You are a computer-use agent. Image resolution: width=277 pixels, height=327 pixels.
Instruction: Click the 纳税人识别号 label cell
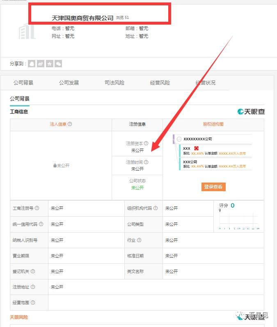[29, 240]
